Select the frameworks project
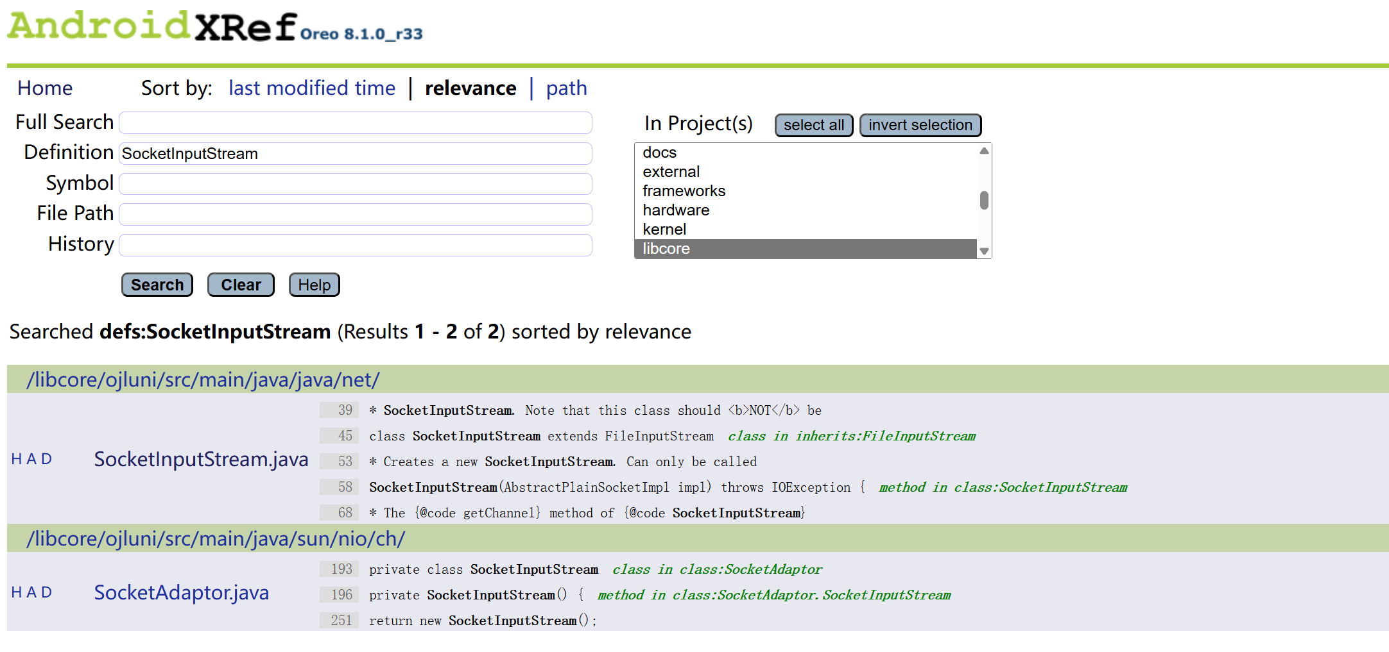1389x652 pixels. click(684, 191)
